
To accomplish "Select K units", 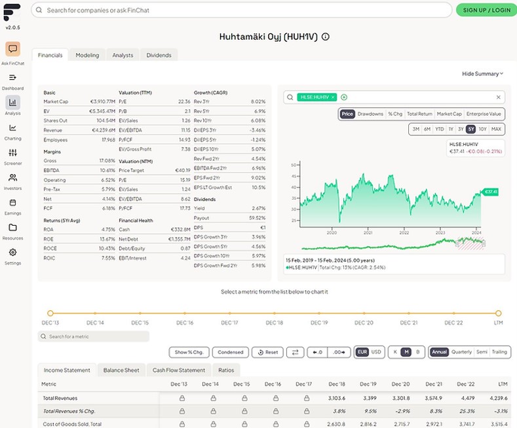I will pos(395,352).
